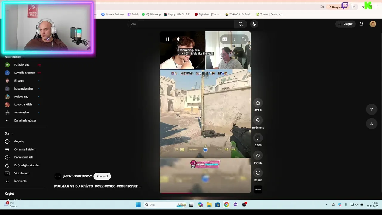
Task: Open the Lovastra Mlbb subscription
Action: [23, 105]
